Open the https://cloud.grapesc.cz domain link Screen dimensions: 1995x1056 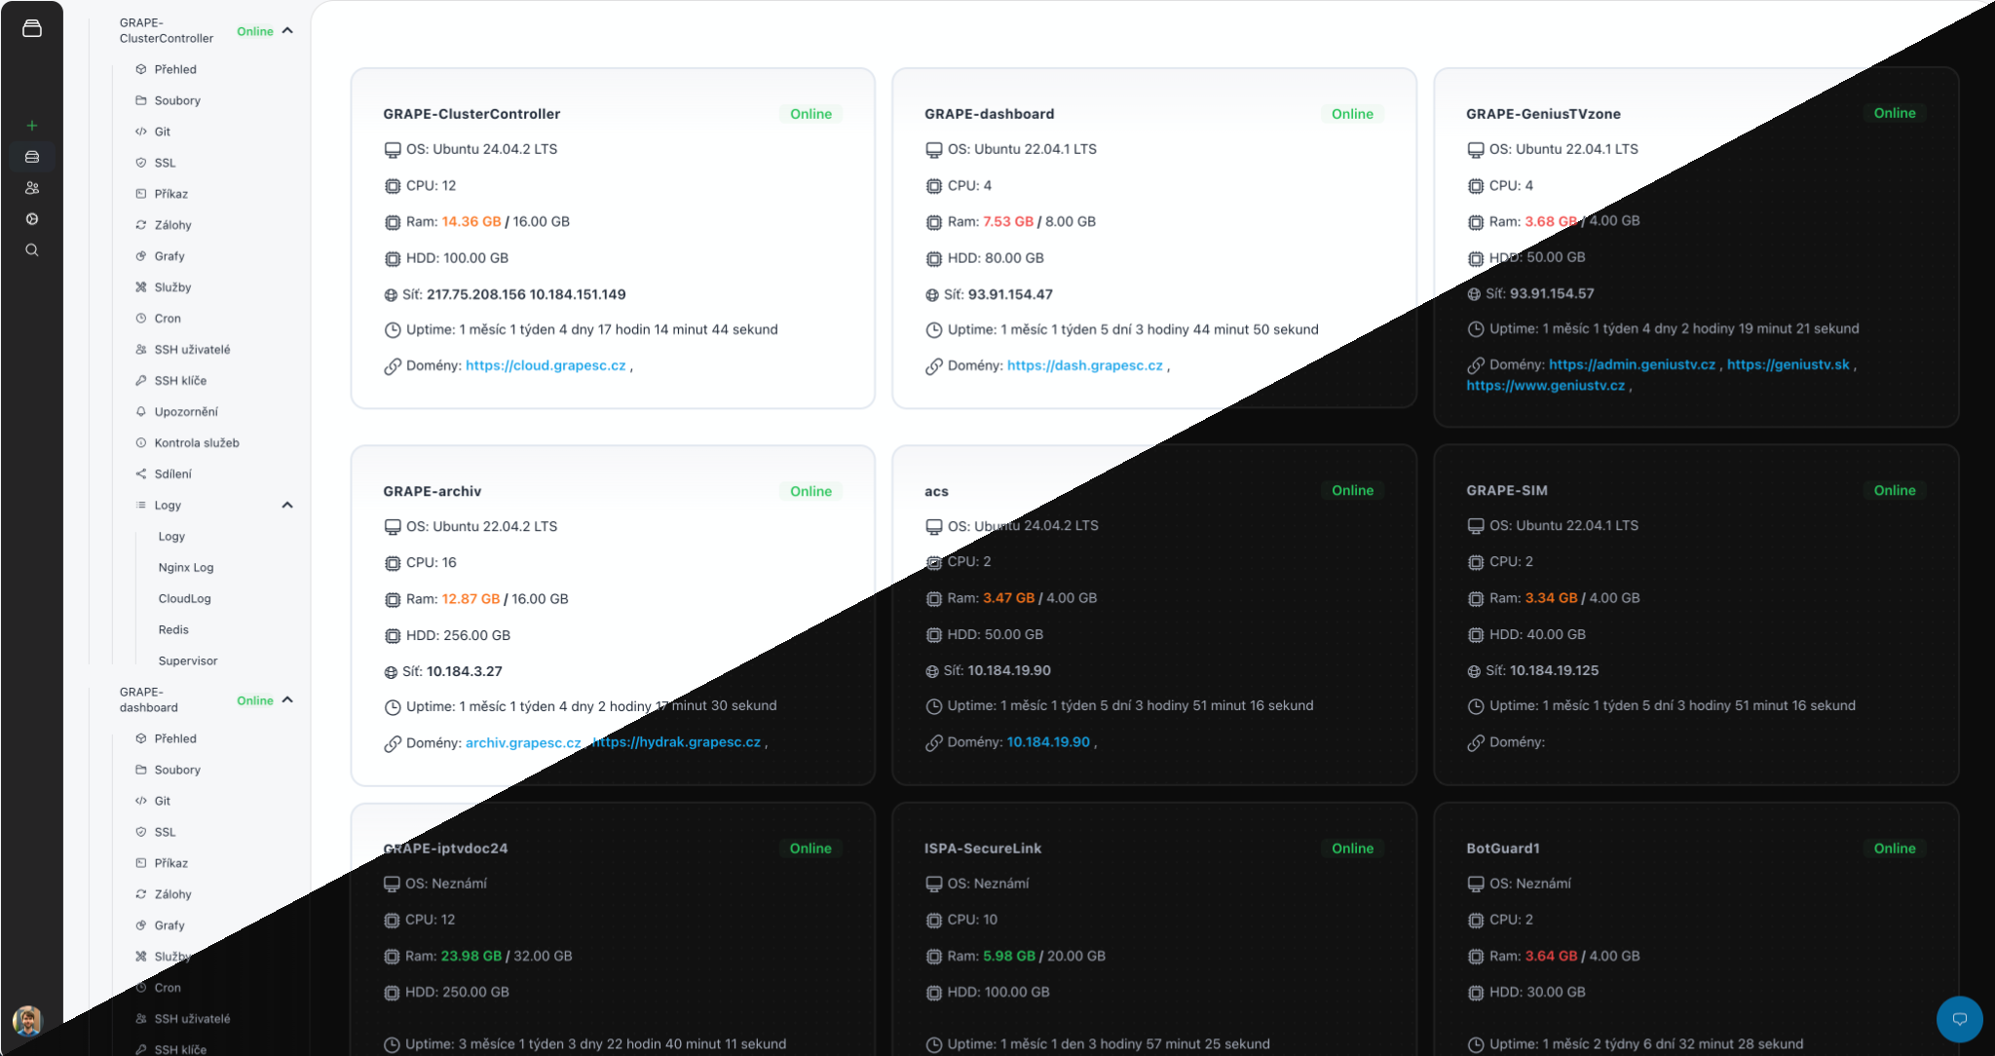tap(546, 366)
